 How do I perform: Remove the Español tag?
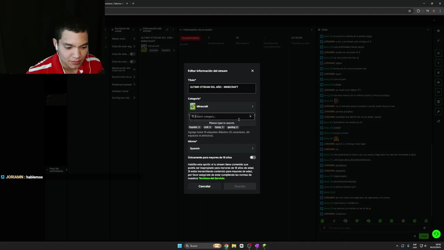coord(199,127)
